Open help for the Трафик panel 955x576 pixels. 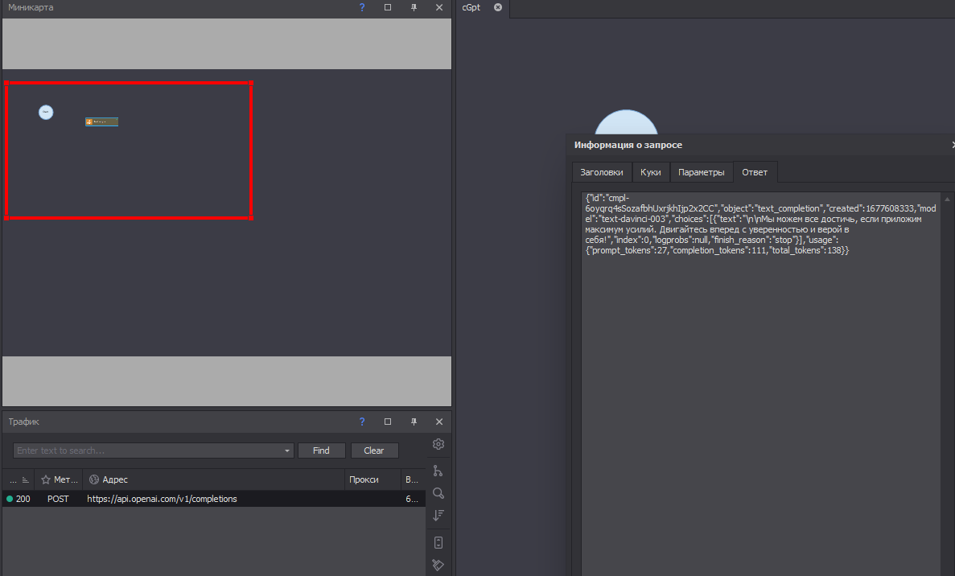pos(362,422)
